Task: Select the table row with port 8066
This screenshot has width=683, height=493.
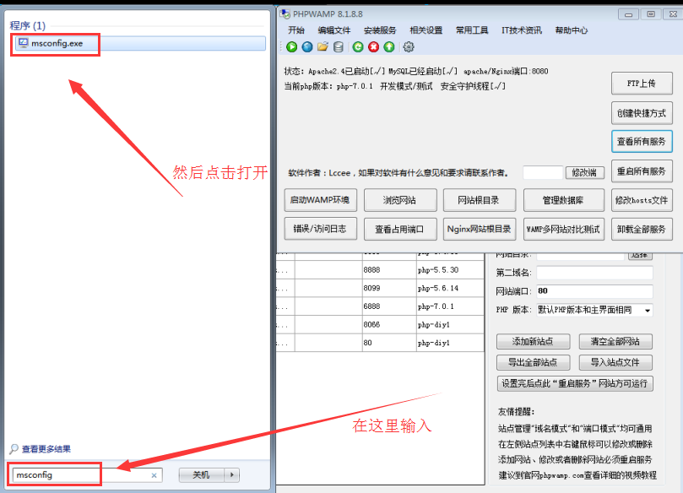Action: pyautogui.click(x=380, y=325)
